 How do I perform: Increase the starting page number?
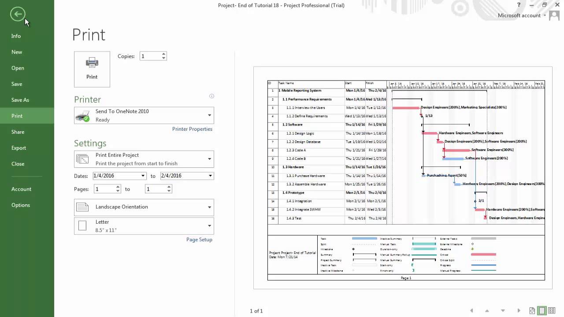(118, 187)
